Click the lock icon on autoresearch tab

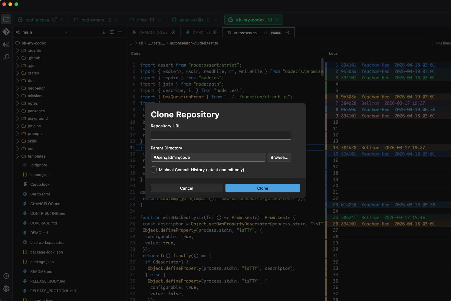(x=266, y=33)
